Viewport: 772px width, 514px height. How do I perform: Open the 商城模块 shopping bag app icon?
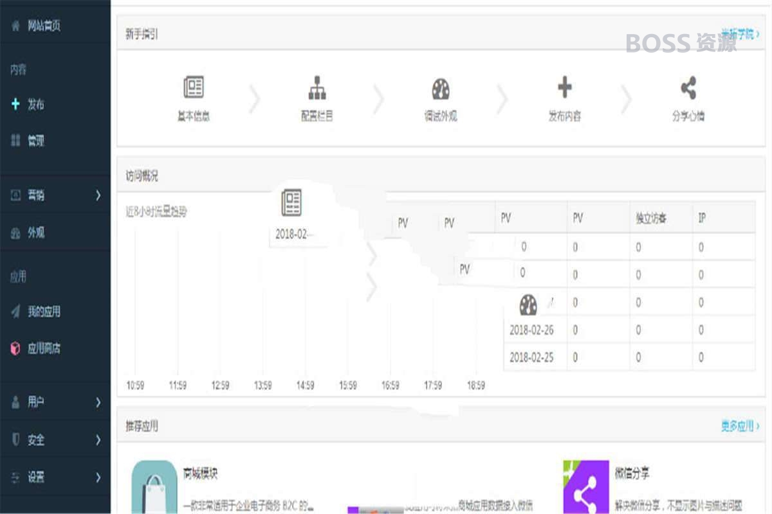pyautogui.click(x=154, y=486)
